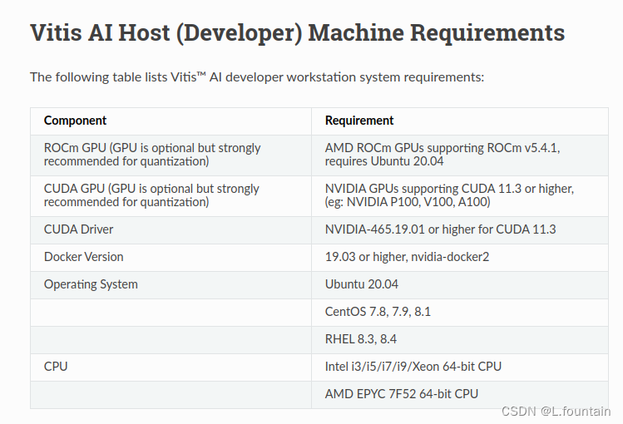Image resolution: width=623 pixels, height=424 pixels.
Task: Click the Ubuntu 20.04 operating system cell
Action: pos(460,285)
